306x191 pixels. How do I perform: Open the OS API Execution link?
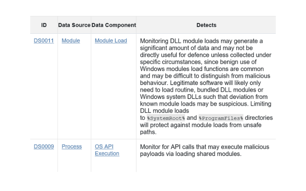tap(107, 150)
